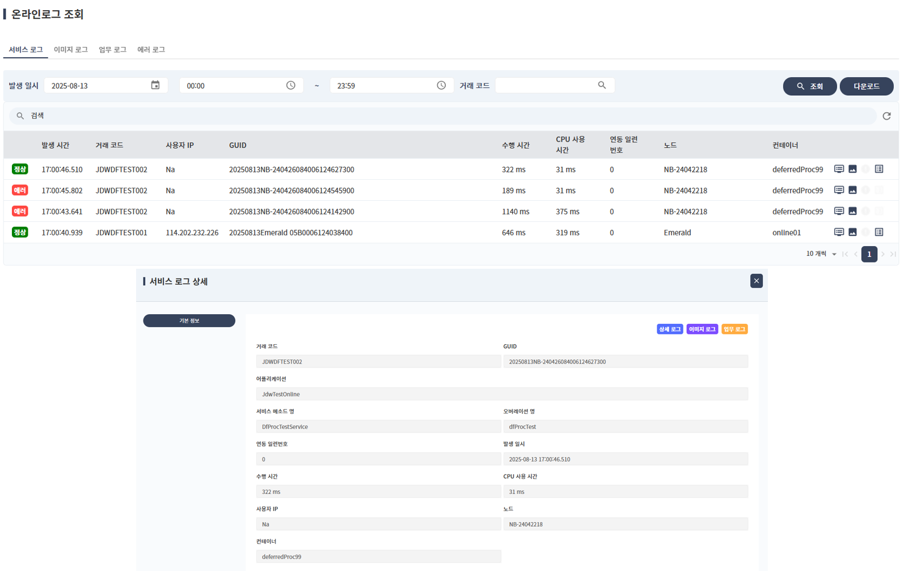Screen dimensions: 904x571
Task: Open the 업무 로그 tab
Action: point(112,50)
